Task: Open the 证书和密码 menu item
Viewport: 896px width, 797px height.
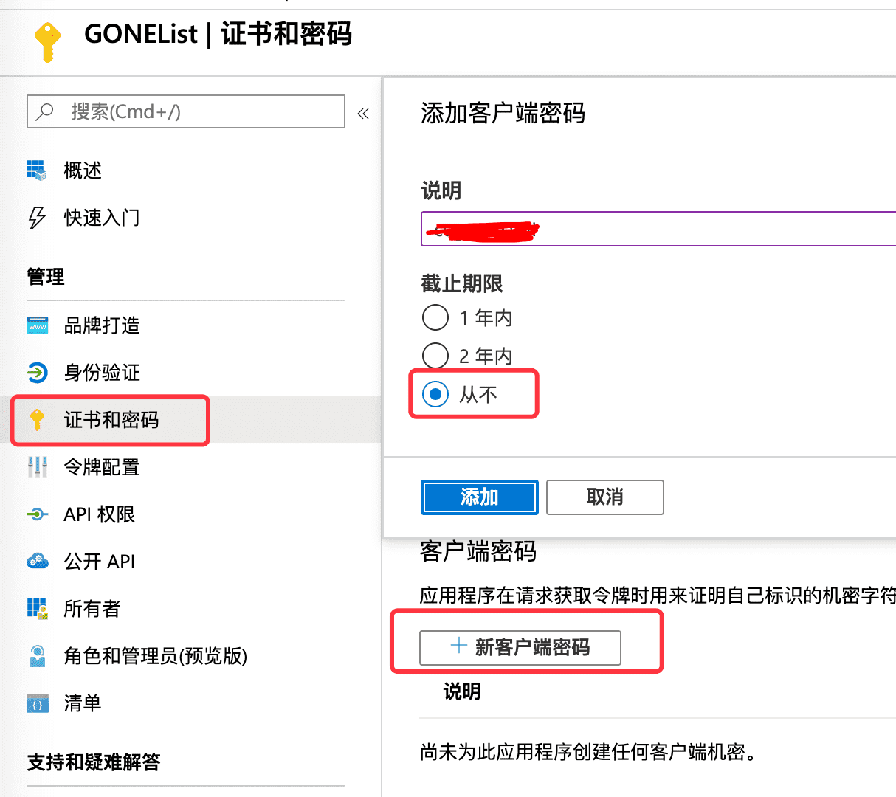Action: [111, 420]
